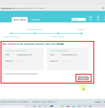Click the Wireless Settings step dot

click(x=58, y=33)
